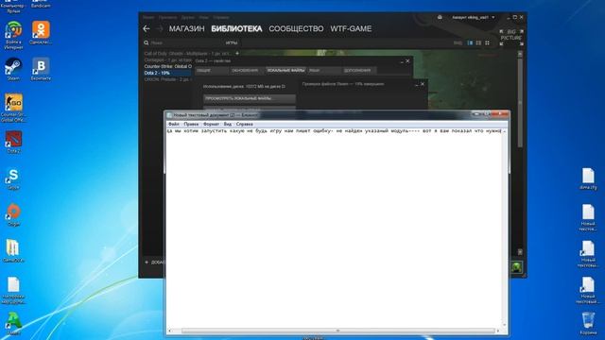Open the БИБЛИОТЕКА section in Steam

236,29
